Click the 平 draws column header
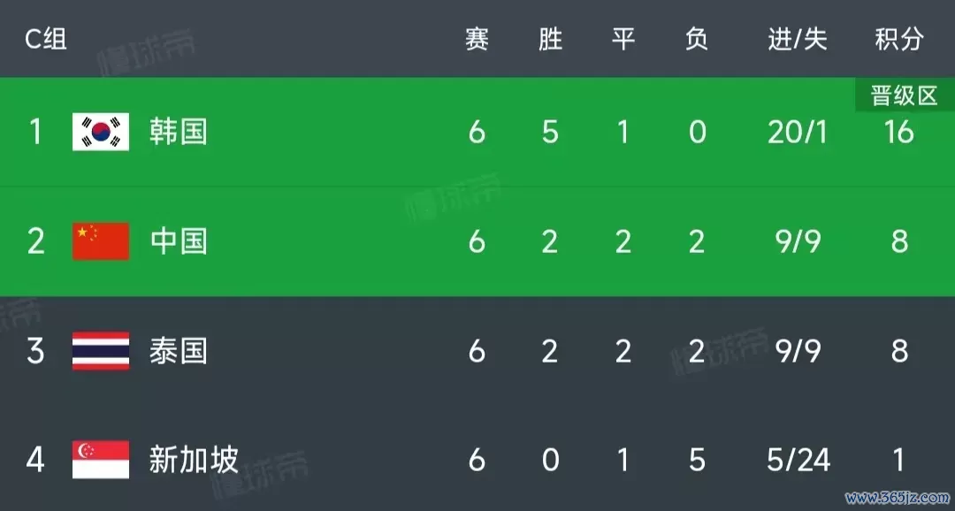Image resolution: width=955 pixels, height=511 pixels. pyautogui.click(x=623, y=40)
